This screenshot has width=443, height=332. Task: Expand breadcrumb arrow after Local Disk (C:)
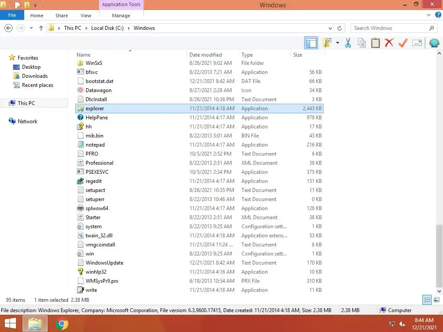(129, 28)
